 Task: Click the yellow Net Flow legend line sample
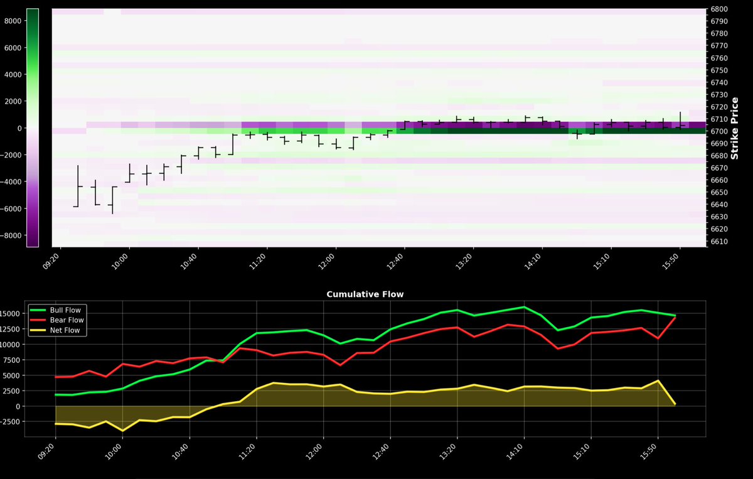click(39, 330)
